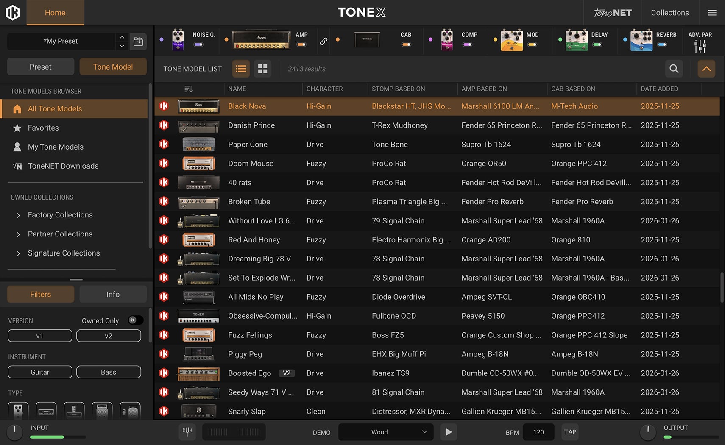Disable the Delay effect switch

coord(597,44)
